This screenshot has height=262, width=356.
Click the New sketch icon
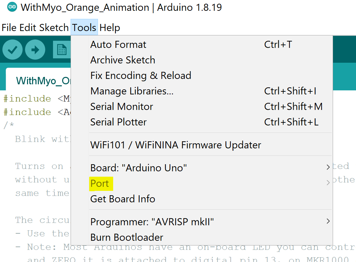click(61, 50)
